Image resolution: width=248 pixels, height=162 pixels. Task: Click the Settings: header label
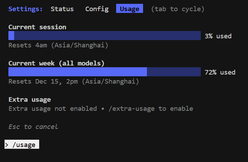click(26, 9)
